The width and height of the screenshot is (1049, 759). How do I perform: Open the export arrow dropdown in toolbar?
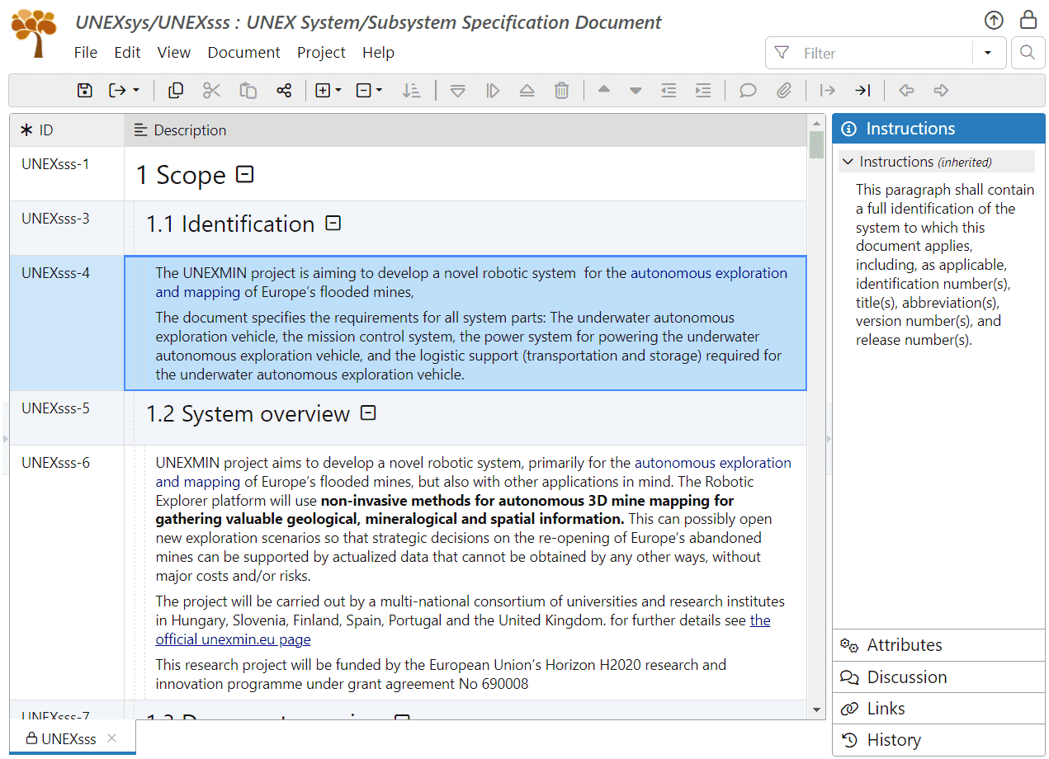[x=125, y=91]
